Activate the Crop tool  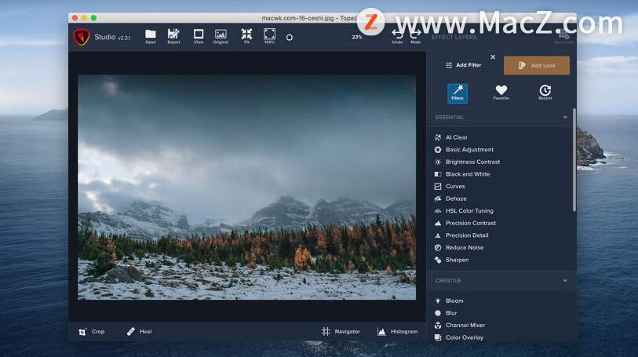pos(92,332)
